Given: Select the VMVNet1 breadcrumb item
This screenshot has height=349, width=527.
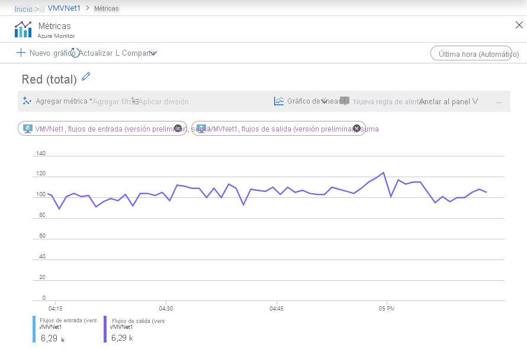Looking at the screenshot, I should click(x=65, y=8).
